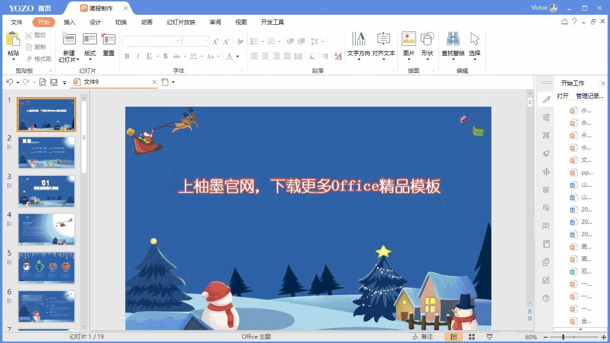
Task: Toggle strikethrough (abc) formatting
Action: click(177, 56)
